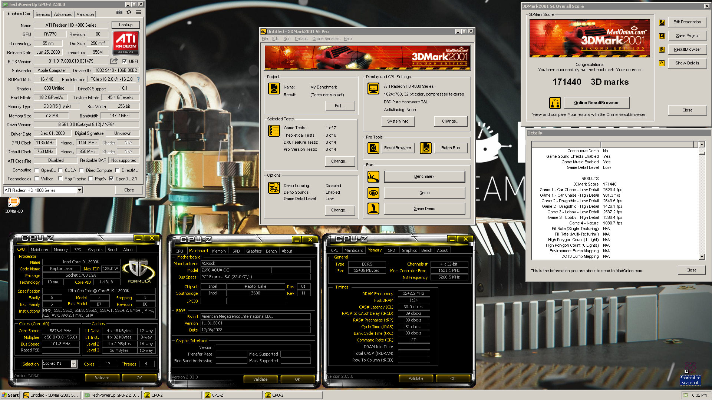Open the 3DMark03 desktop shortcut
The width and height of the screenshot is (712, 400).
[x=14, y=205]
